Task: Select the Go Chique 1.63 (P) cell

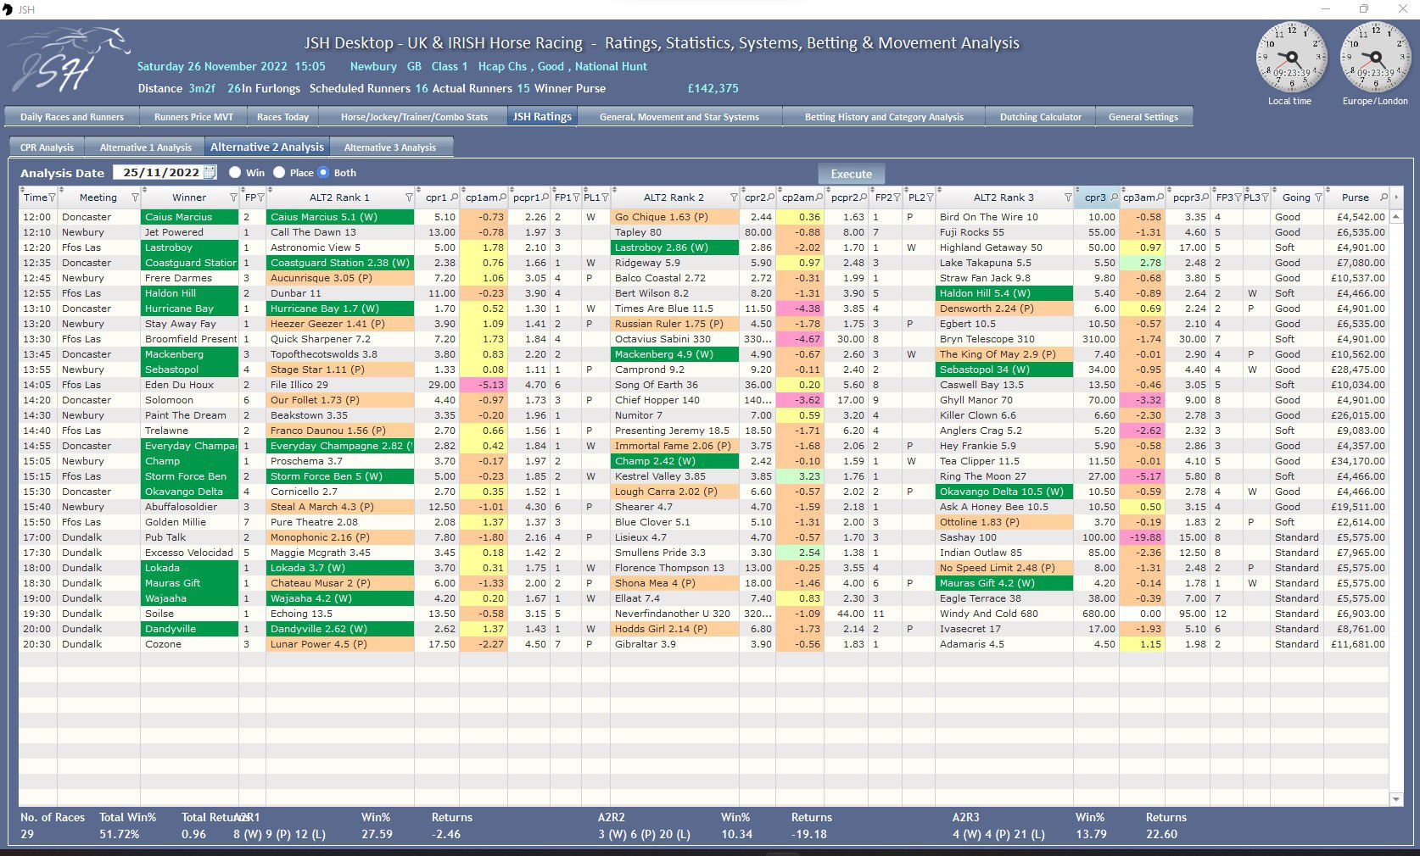Action: [674, 217]
